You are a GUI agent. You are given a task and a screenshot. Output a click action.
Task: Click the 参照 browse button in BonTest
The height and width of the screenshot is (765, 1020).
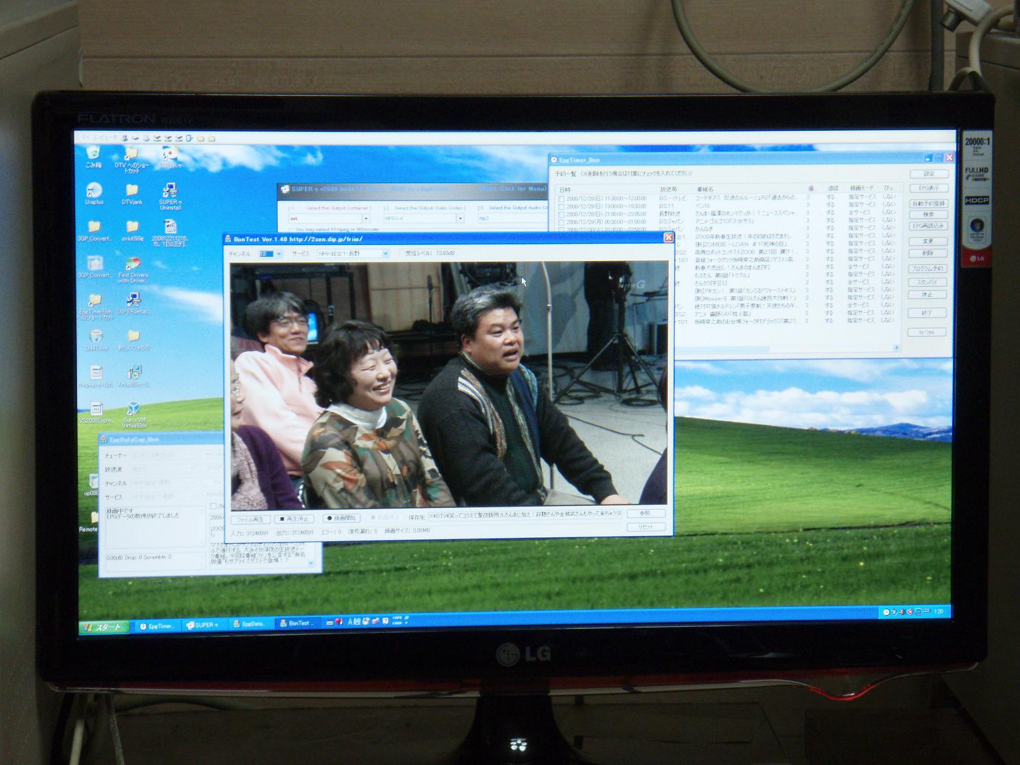tap(645, 513)
